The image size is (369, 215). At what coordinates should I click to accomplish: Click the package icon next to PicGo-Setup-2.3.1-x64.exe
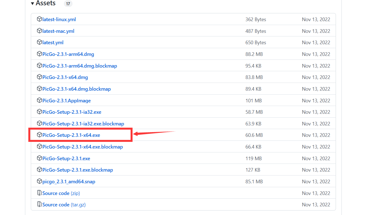tap(39, 135)
